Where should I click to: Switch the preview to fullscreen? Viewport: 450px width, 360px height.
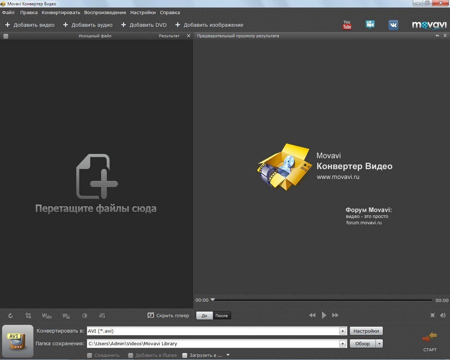[x=432, y=315]
